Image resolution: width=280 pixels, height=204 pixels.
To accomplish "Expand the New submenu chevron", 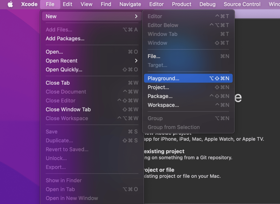I will pyautogui.click(x=136, y=16).
